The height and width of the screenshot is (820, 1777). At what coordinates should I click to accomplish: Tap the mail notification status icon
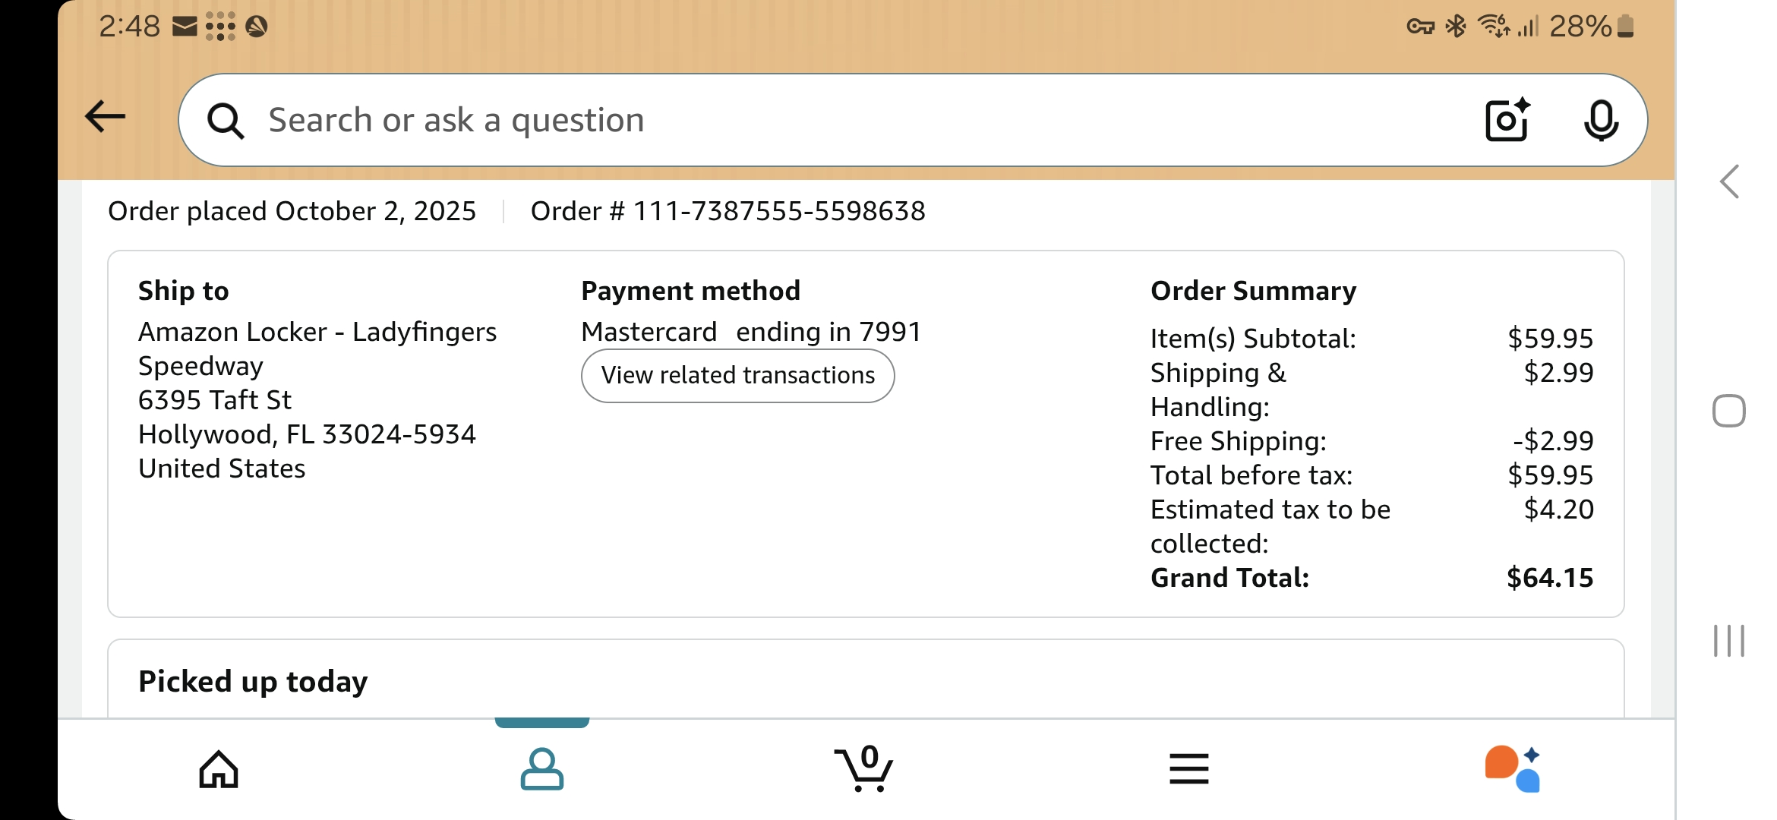coord(185,27)
